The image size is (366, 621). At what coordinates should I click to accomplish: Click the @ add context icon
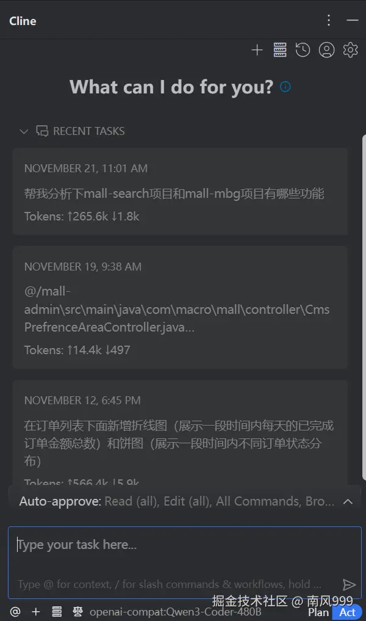(15, 611)
